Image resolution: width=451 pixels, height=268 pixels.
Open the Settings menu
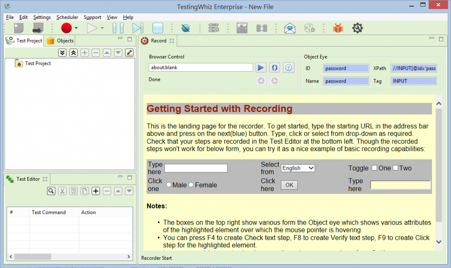pos(42,17)
